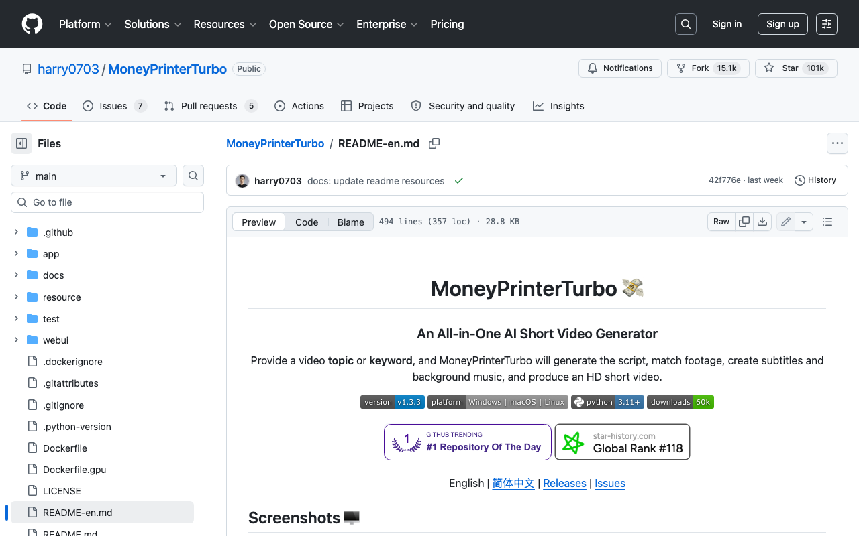
Task: Expand the docs folder
Action: 16,275
